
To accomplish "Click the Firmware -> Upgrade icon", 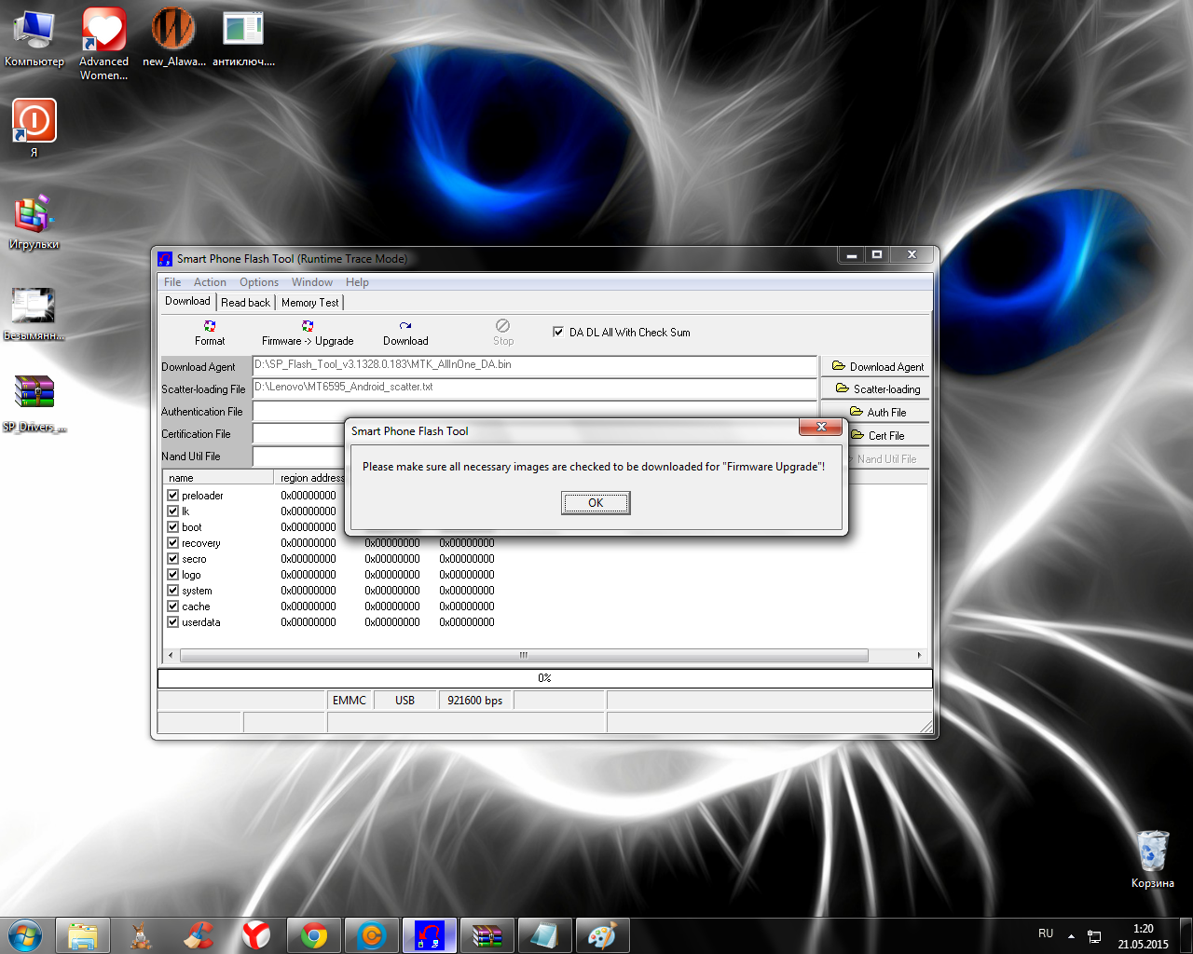I will (307, 327).
